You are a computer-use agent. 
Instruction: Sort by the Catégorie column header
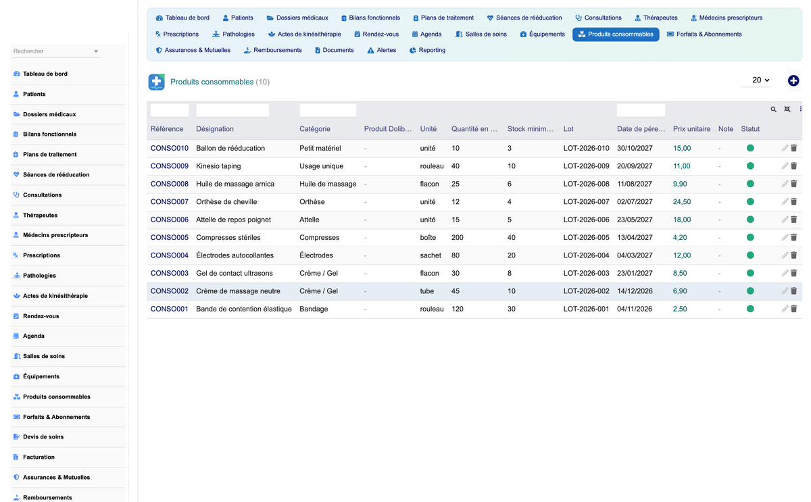pos(315,129)
